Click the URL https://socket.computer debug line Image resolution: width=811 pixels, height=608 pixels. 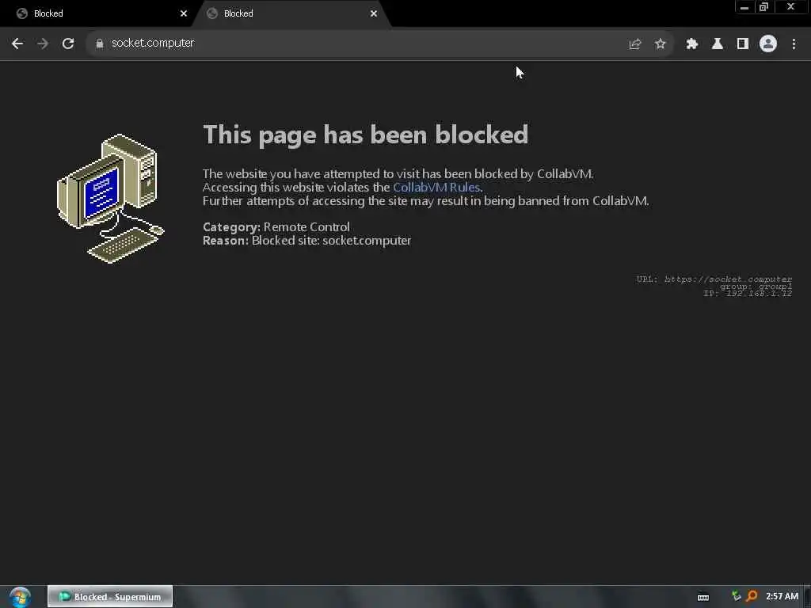click(x=714, y=279)
